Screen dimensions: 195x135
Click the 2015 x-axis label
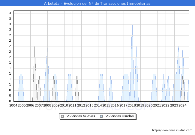(106, 105)
